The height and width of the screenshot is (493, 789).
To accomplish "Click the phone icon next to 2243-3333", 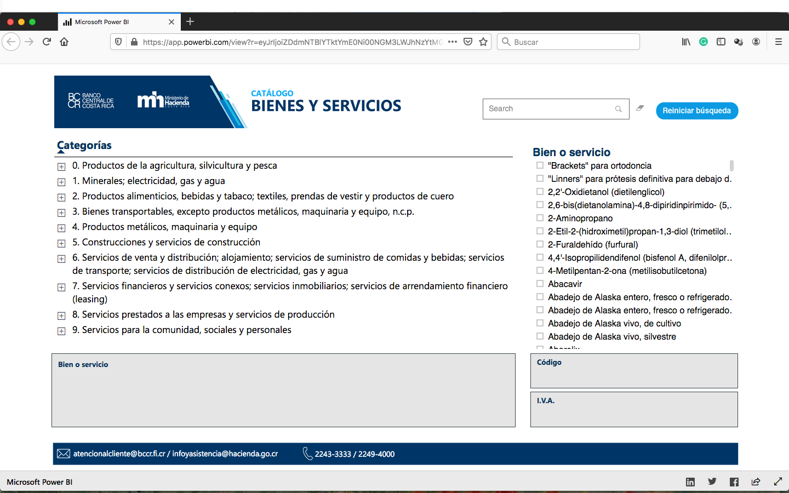I will 306,454.
